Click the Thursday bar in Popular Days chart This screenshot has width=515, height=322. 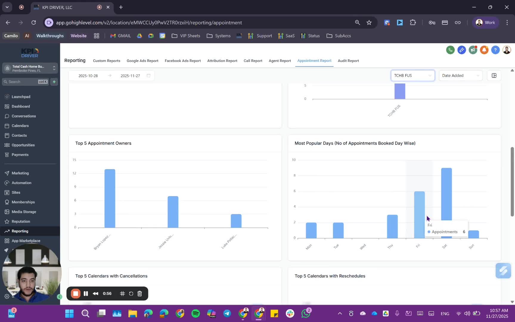click(x=392, y=226)
